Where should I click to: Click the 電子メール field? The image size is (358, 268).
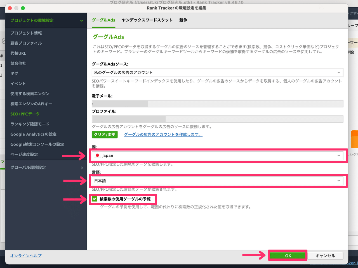[x=217, y=104]
